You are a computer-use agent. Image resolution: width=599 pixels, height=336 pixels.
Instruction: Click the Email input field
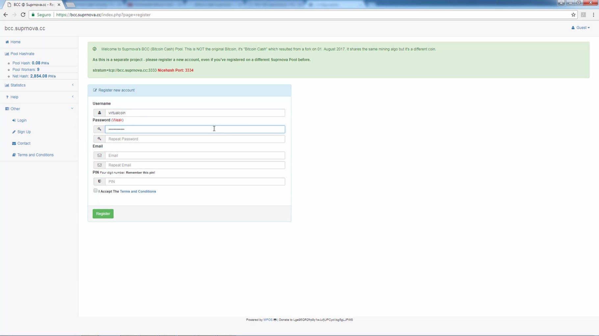(195, 155)
